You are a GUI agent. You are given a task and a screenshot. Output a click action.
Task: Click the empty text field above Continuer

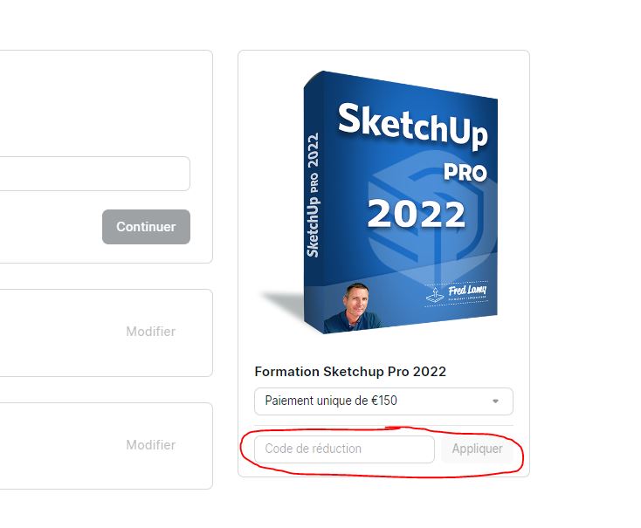(95, 174)
